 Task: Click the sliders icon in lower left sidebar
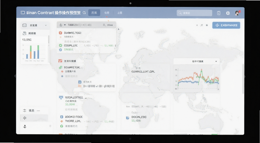(x=25, y=110)
